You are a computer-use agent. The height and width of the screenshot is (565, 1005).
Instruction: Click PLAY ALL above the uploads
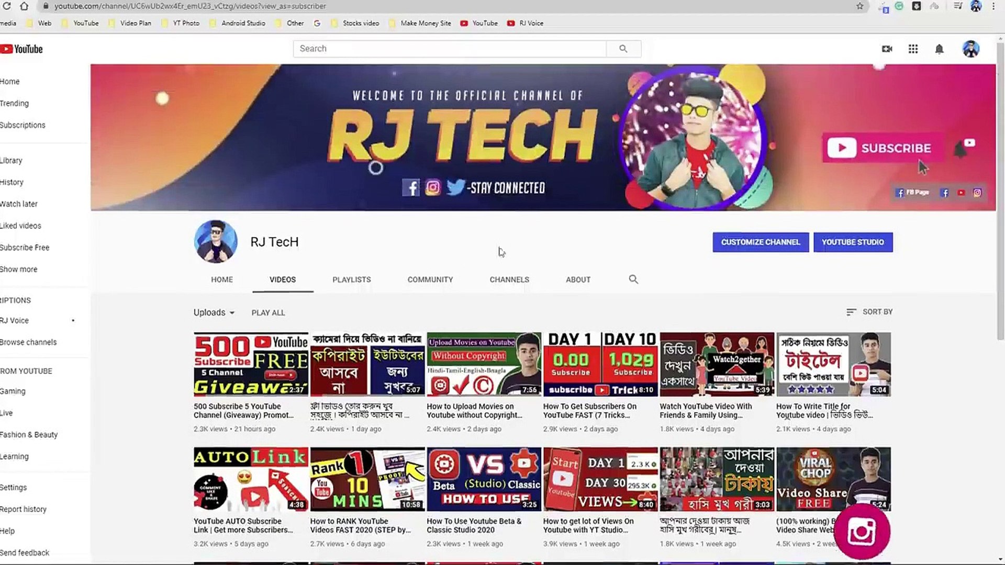(268, 312)
